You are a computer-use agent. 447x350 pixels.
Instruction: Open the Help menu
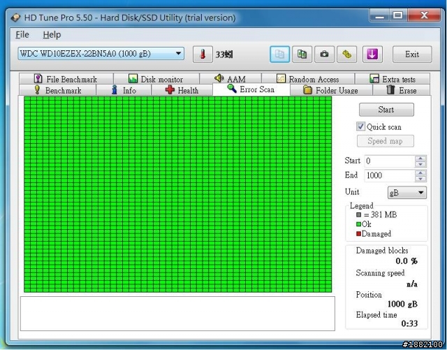click(x=52, y=34)
